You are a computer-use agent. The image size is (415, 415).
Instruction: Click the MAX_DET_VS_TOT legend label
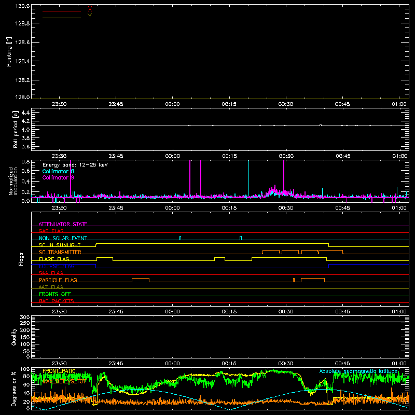click(x=63, y=381)
